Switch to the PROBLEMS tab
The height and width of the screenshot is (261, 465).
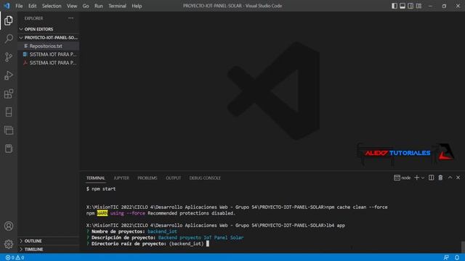pyautogui.click(x=147, y=178)
